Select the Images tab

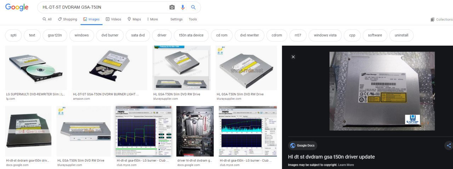[x=91, y=19]
